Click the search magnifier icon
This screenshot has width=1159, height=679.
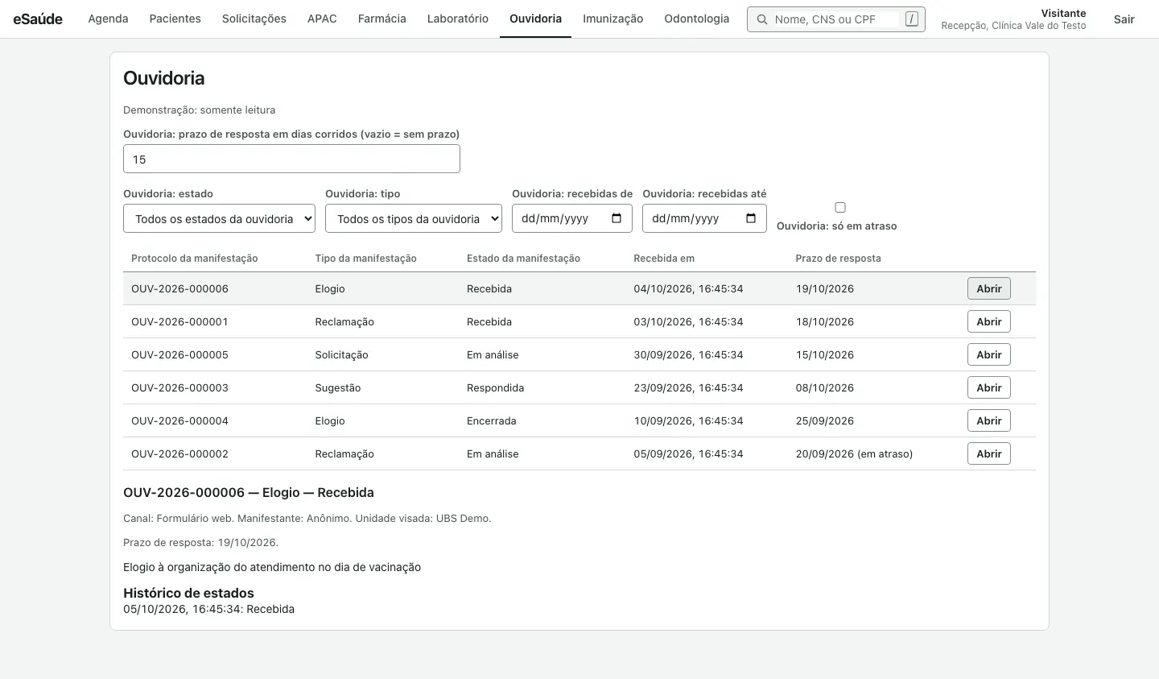tap(761, 19)
